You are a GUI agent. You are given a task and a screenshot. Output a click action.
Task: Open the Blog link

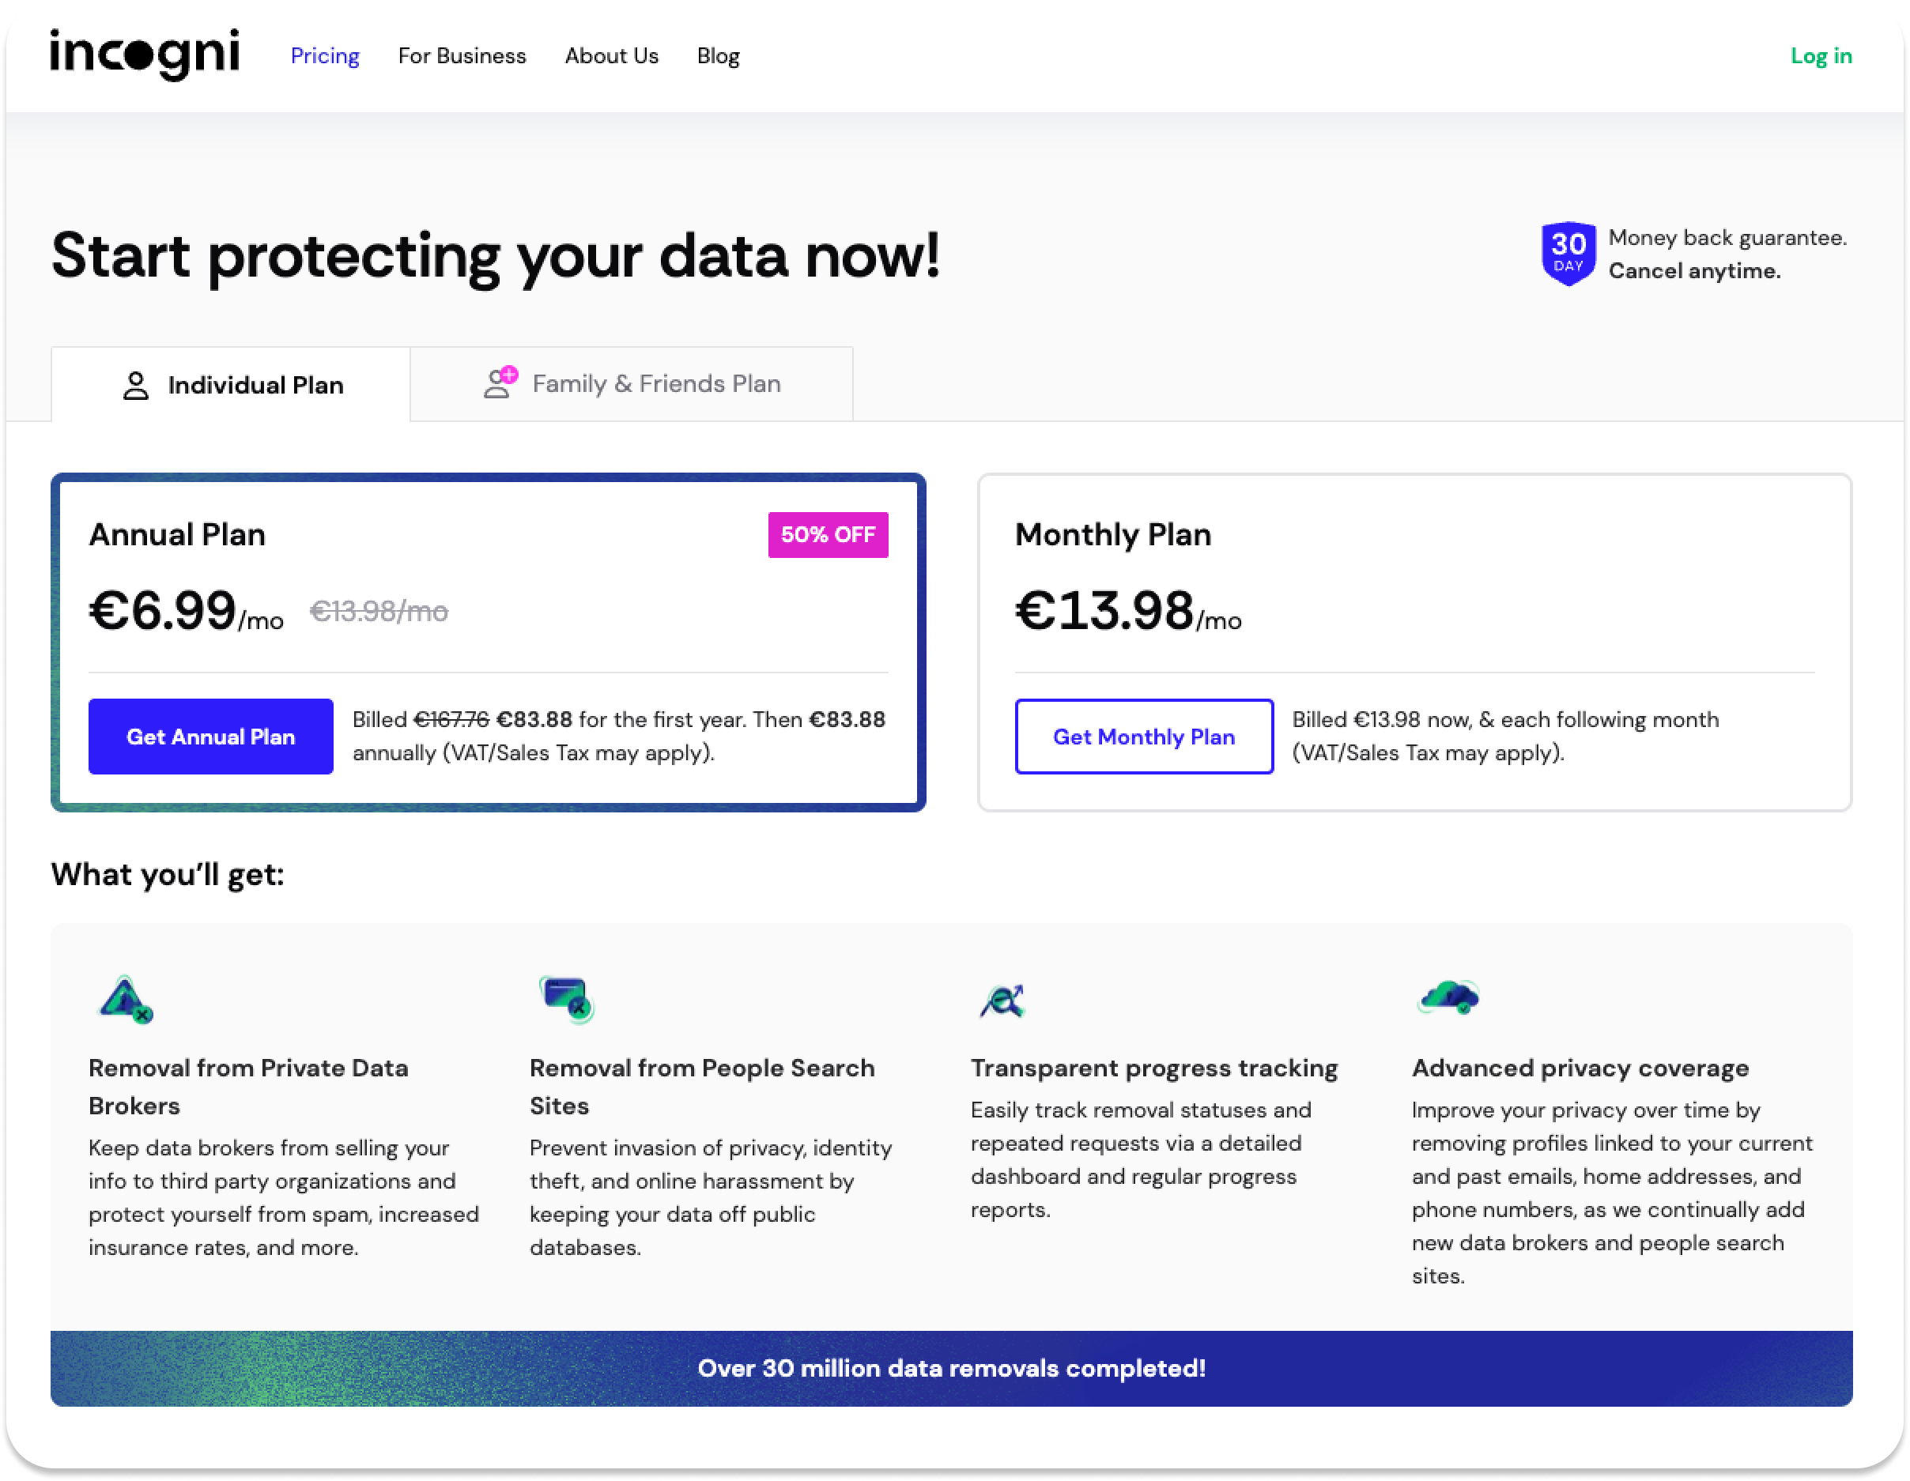(718, 56)
